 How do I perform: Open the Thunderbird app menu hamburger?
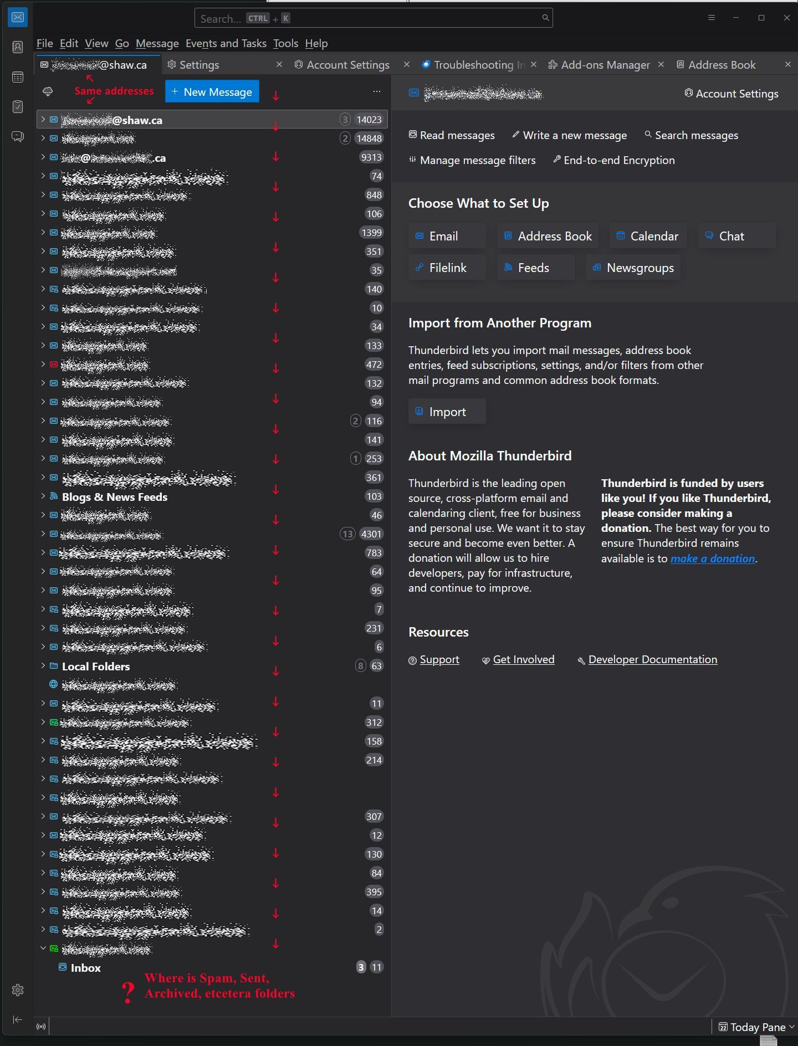(712, 18)
